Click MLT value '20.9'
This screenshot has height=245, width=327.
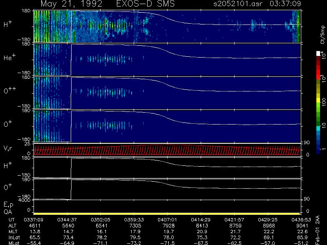[x=202, y=232]
